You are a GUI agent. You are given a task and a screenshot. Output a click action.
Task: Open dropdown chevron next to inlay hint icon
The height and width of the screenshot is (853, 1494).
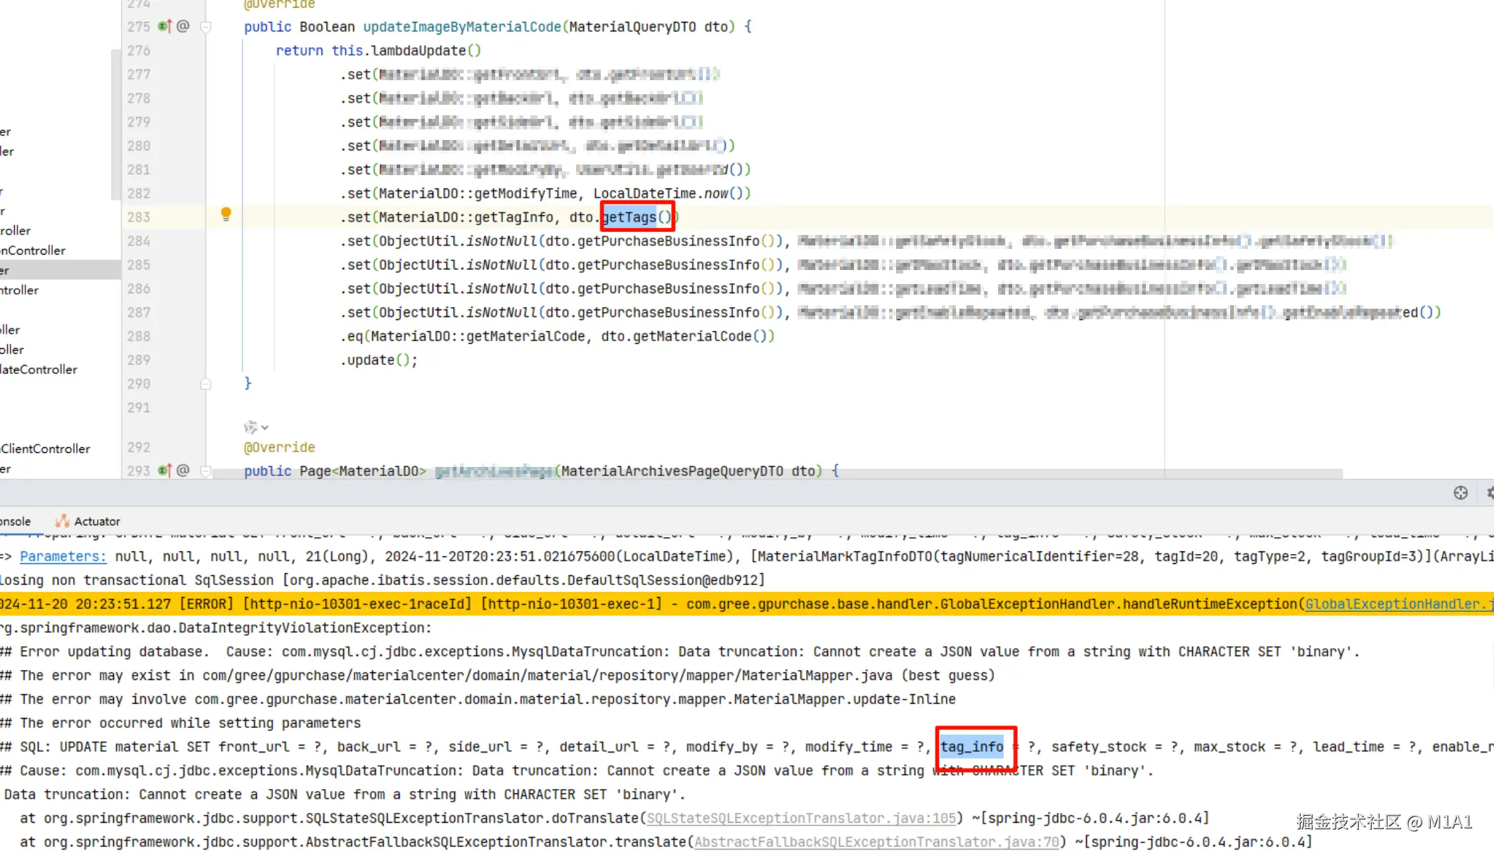pyautogui.click(x=264, y=428)
